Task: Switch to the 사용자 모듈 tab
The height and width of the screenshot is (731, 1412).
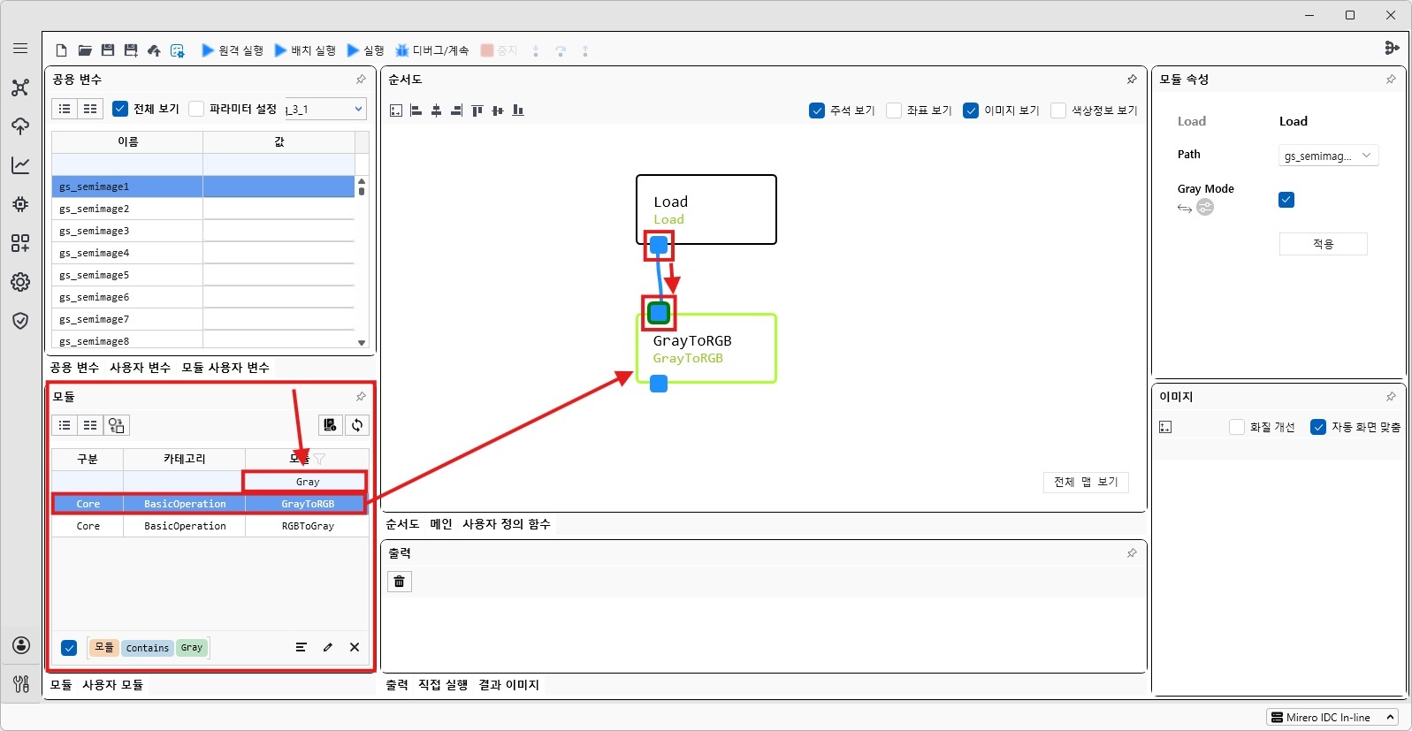Action: pos(112,685)
